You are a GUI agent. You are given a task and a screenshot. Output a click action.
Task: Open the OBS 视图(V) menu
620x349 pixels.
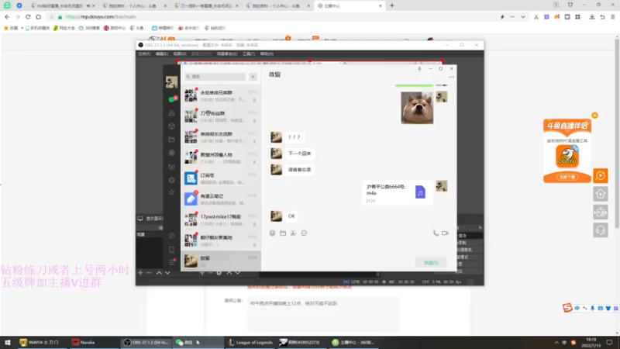[180, 54]
